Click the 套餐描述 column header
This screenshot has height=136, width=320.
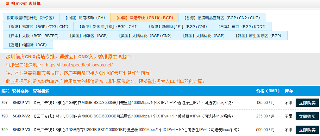tap(41, 91)
